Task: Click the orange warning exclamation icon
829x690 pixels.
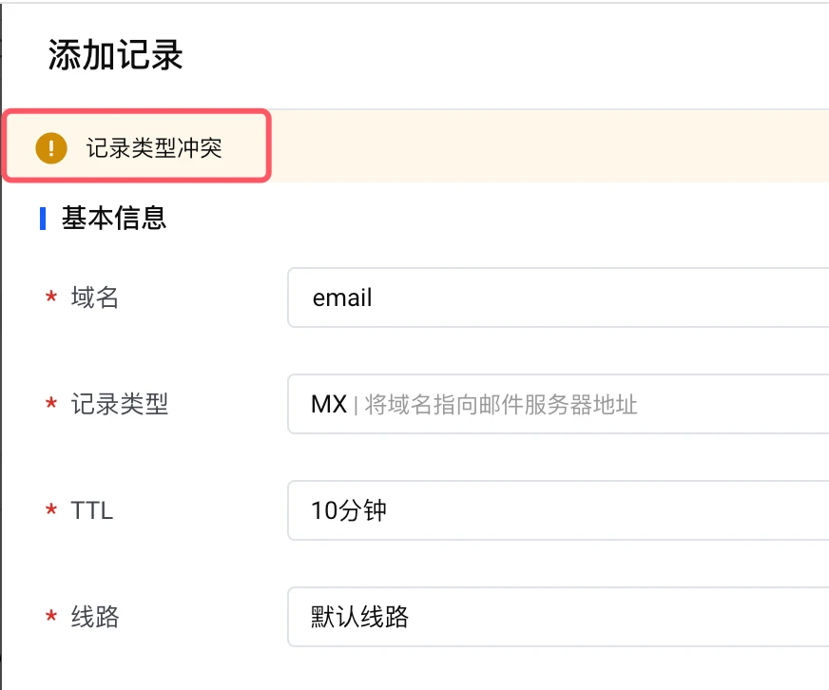Action: click(51, 148)
